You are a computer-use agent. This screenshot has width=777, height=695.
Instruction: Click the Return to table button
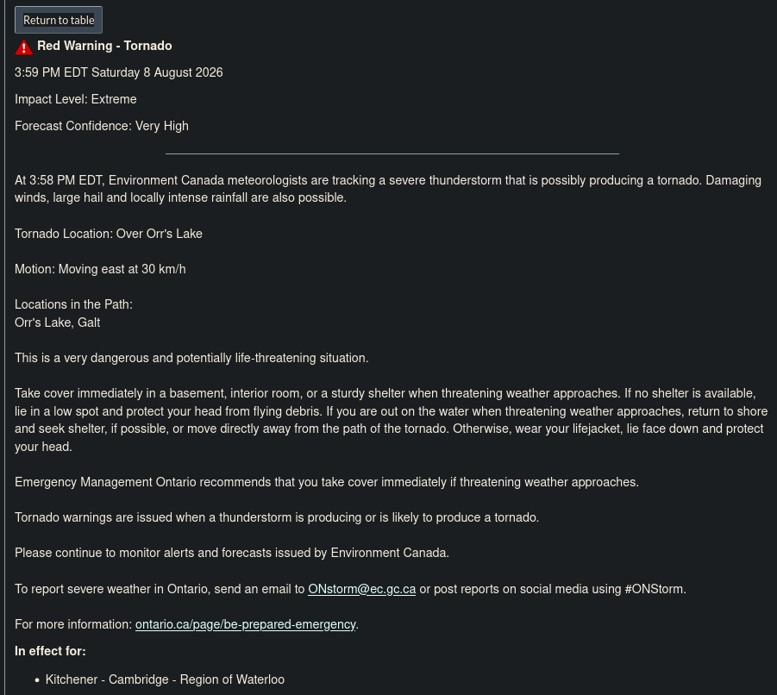coord(59,20)
